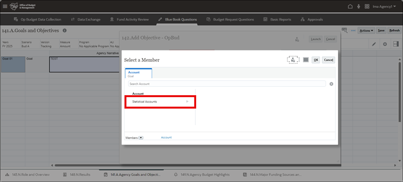Open the Members dropdown arrow
The image size is (403, 182).
(141, 138)
